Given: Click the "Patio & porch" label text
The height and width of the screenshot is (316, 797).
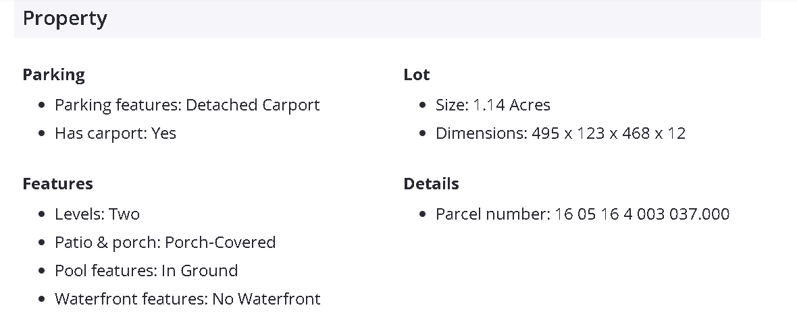Looking at the screenshot, I should tap(107, 243).
